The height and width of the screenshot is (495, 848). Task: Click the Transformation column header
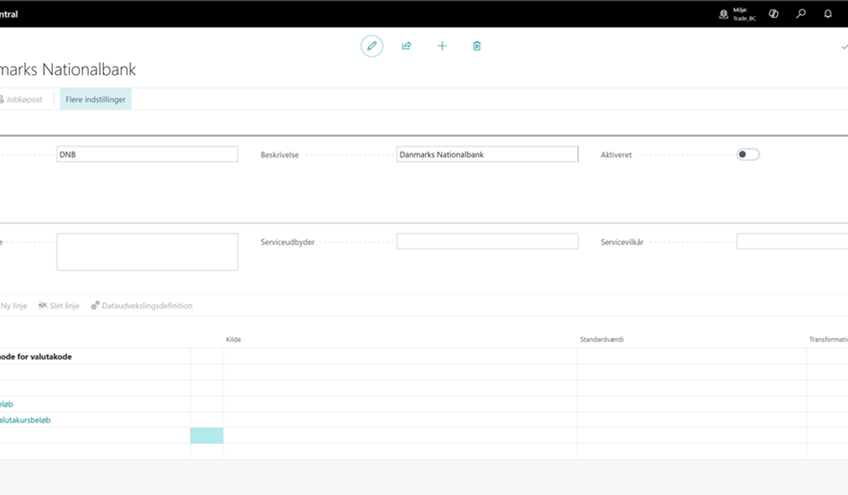pyautogui.click(x=828, y=340)
